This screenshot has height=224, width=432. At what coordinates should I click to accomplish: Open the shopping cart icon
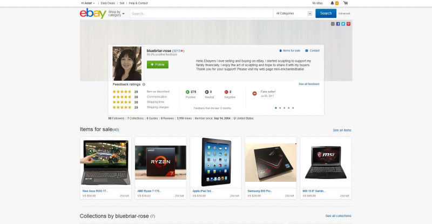346,3
